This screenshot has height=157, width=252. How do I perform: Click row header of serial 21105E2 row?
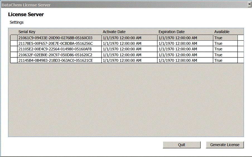14,49
